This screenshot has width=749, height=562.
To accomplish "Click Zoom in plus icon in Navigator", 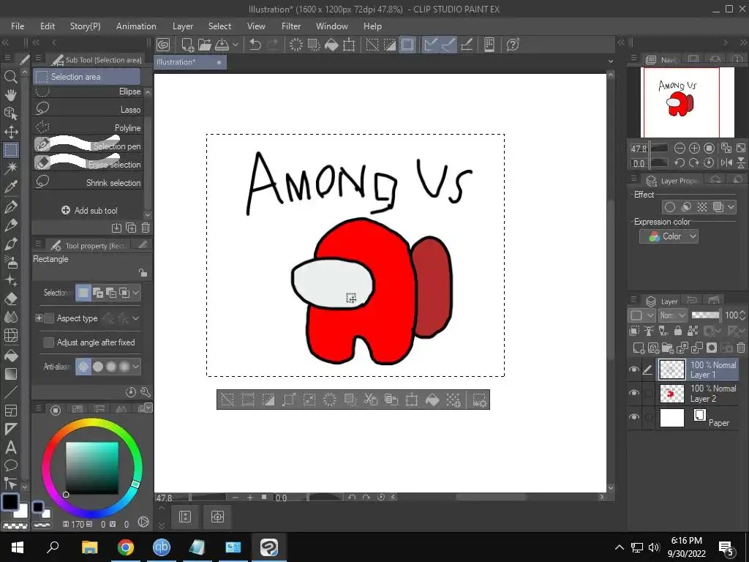I will pos(694,148).
